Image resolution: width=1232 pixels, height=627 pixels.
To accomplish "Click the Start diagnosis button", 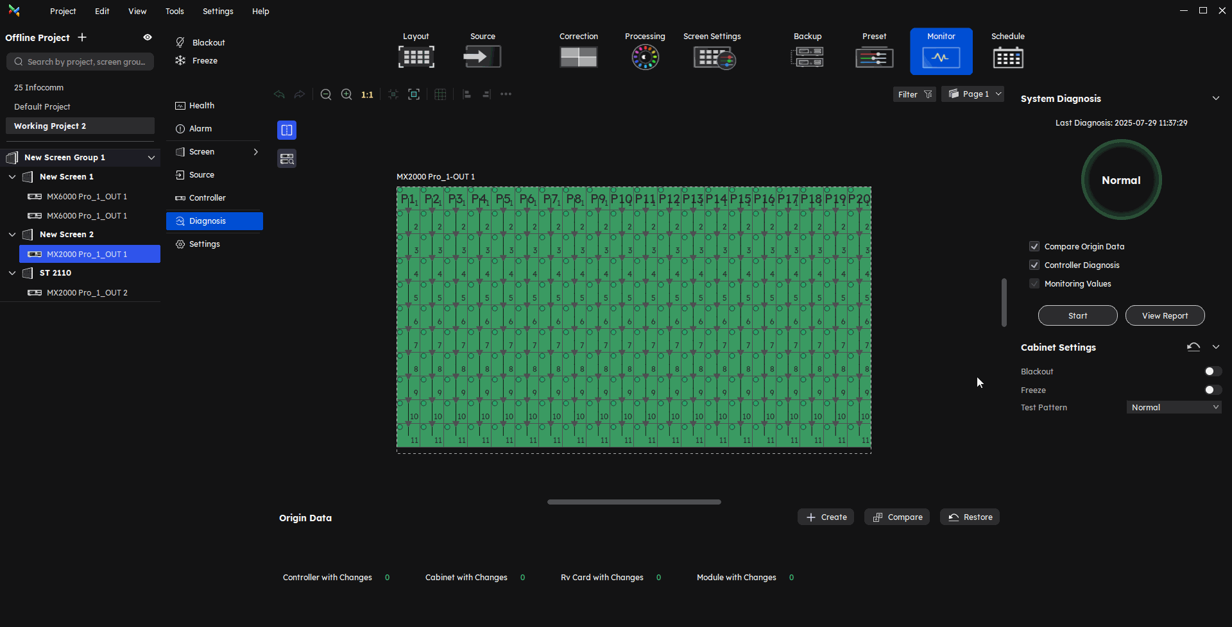I will [1077, 316].
